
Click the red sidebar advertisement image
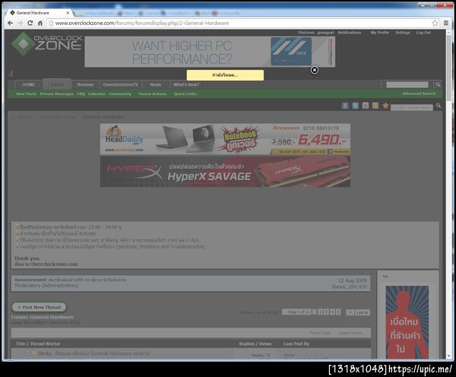(x=407, y=322)
